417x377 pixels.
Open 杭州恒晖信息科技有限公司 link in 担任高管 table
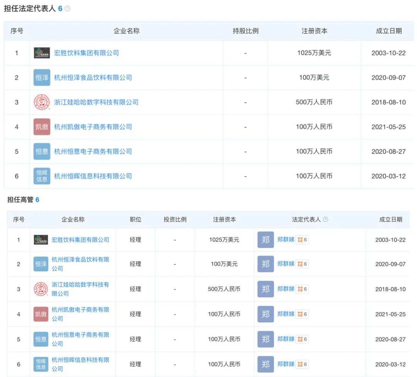[80, 364]
